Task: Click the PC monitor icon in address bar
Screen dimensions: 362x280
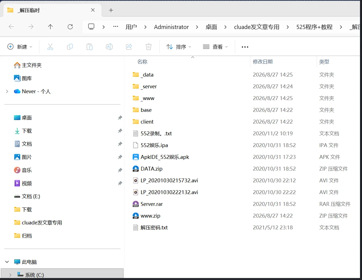Action: pos(91,27)
